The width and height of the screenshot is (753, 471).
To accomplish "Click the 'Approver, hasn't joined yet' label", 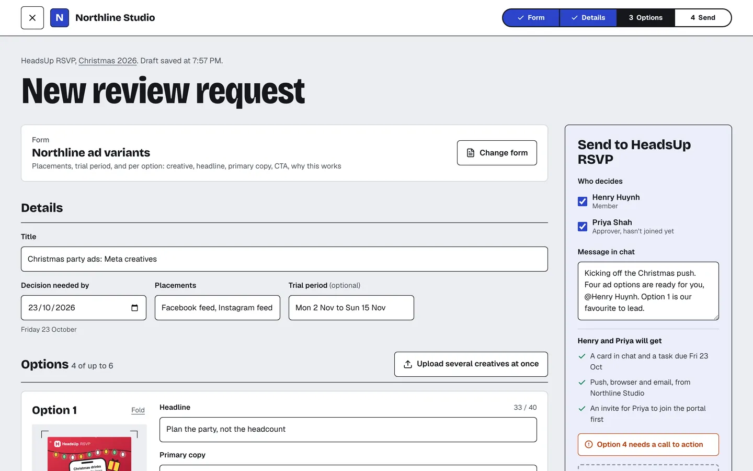I will tap(633, 231).
